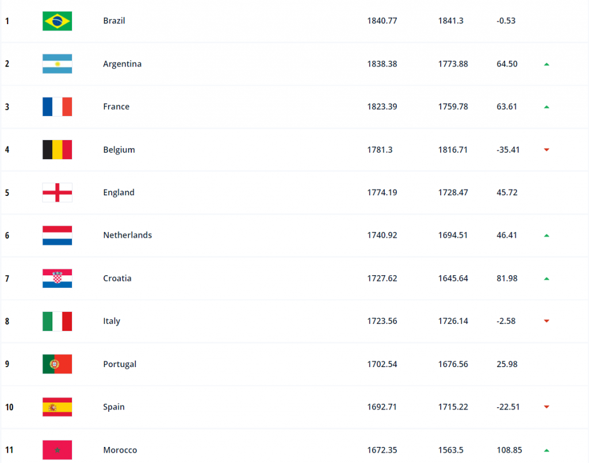Click Spain's red down arrow indicator
589x463 pixels.
[x=546, y=407]
